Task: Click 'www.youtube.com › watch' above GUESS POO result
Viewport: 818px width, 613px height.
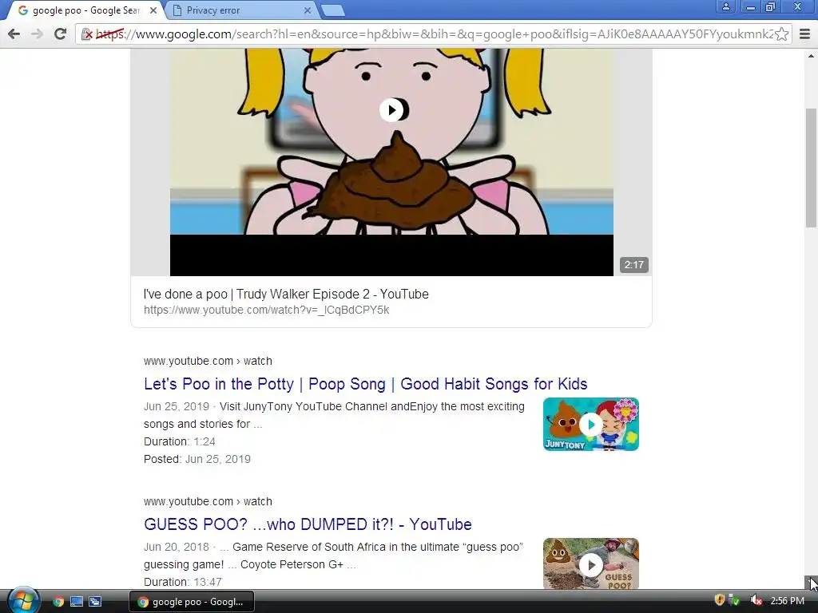Action: tap(208, 501)
